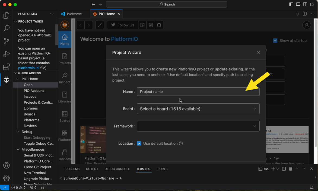Click Clone Git Project in Quick Access
This screenshot has height=191, width=318.
point(37,167)
